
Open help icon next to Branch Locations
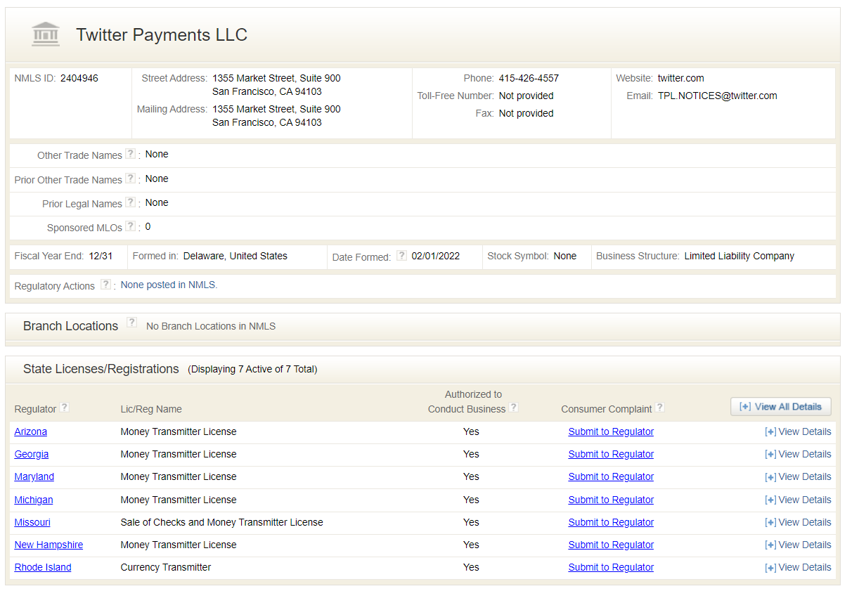click(131, 323)
